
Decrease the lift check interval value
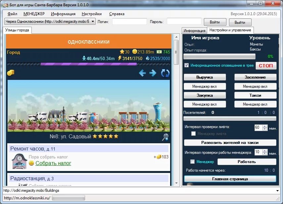[x=265, y=129]
